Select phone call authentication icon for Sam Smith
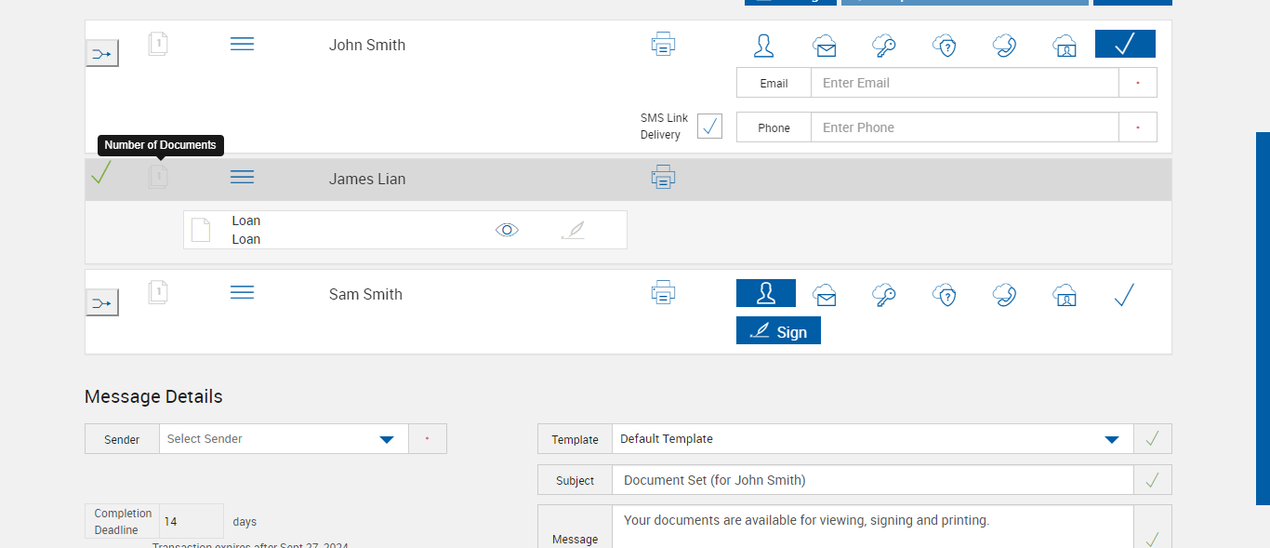 click(x=1004, y=295)
